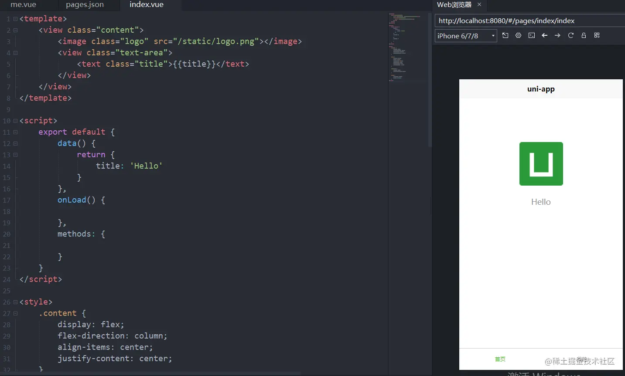Fold the text-area view on line 4
Viewport: 625px width, 376px height.
tap(15, 53)
